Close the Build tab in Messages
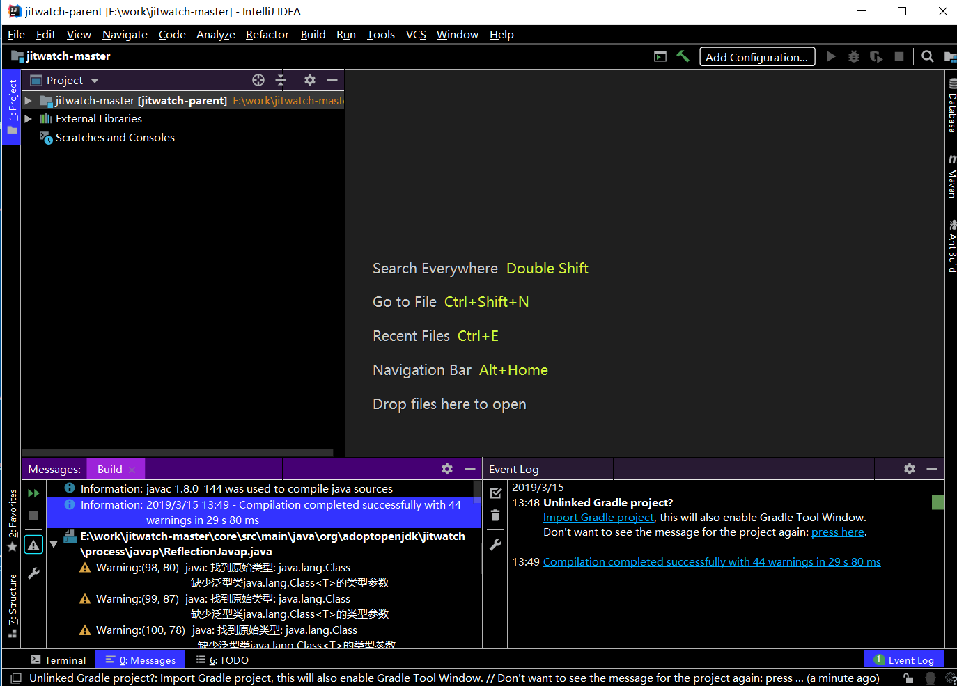Image resolution: width=957 pixels, height=686 pixels. pyautogui.click(x=132, y=470)
